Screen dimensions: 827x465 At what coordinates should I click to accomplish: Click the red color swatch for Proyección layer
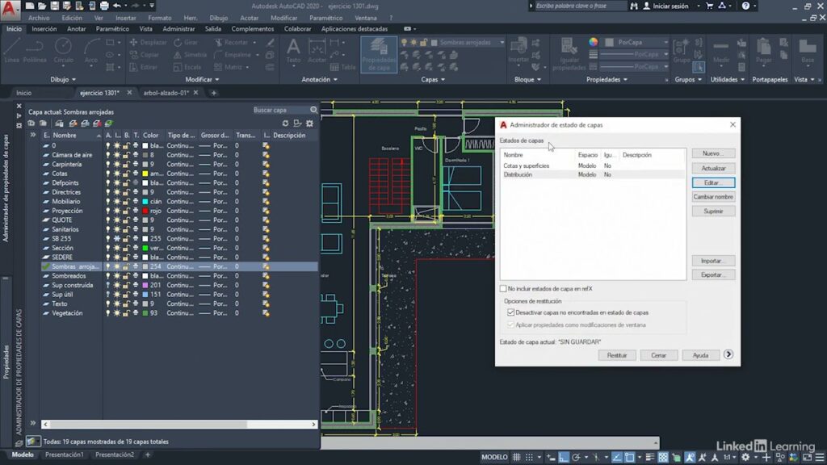coord(145,211)
